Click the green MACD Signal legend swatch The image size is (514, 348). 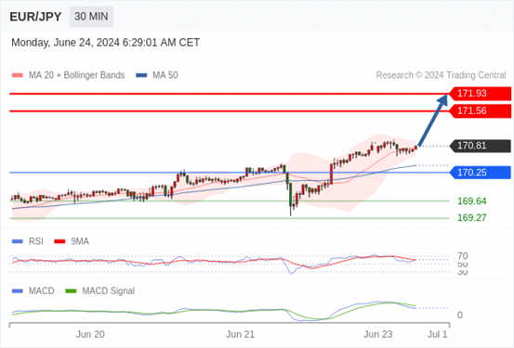[x=71, y=291]
